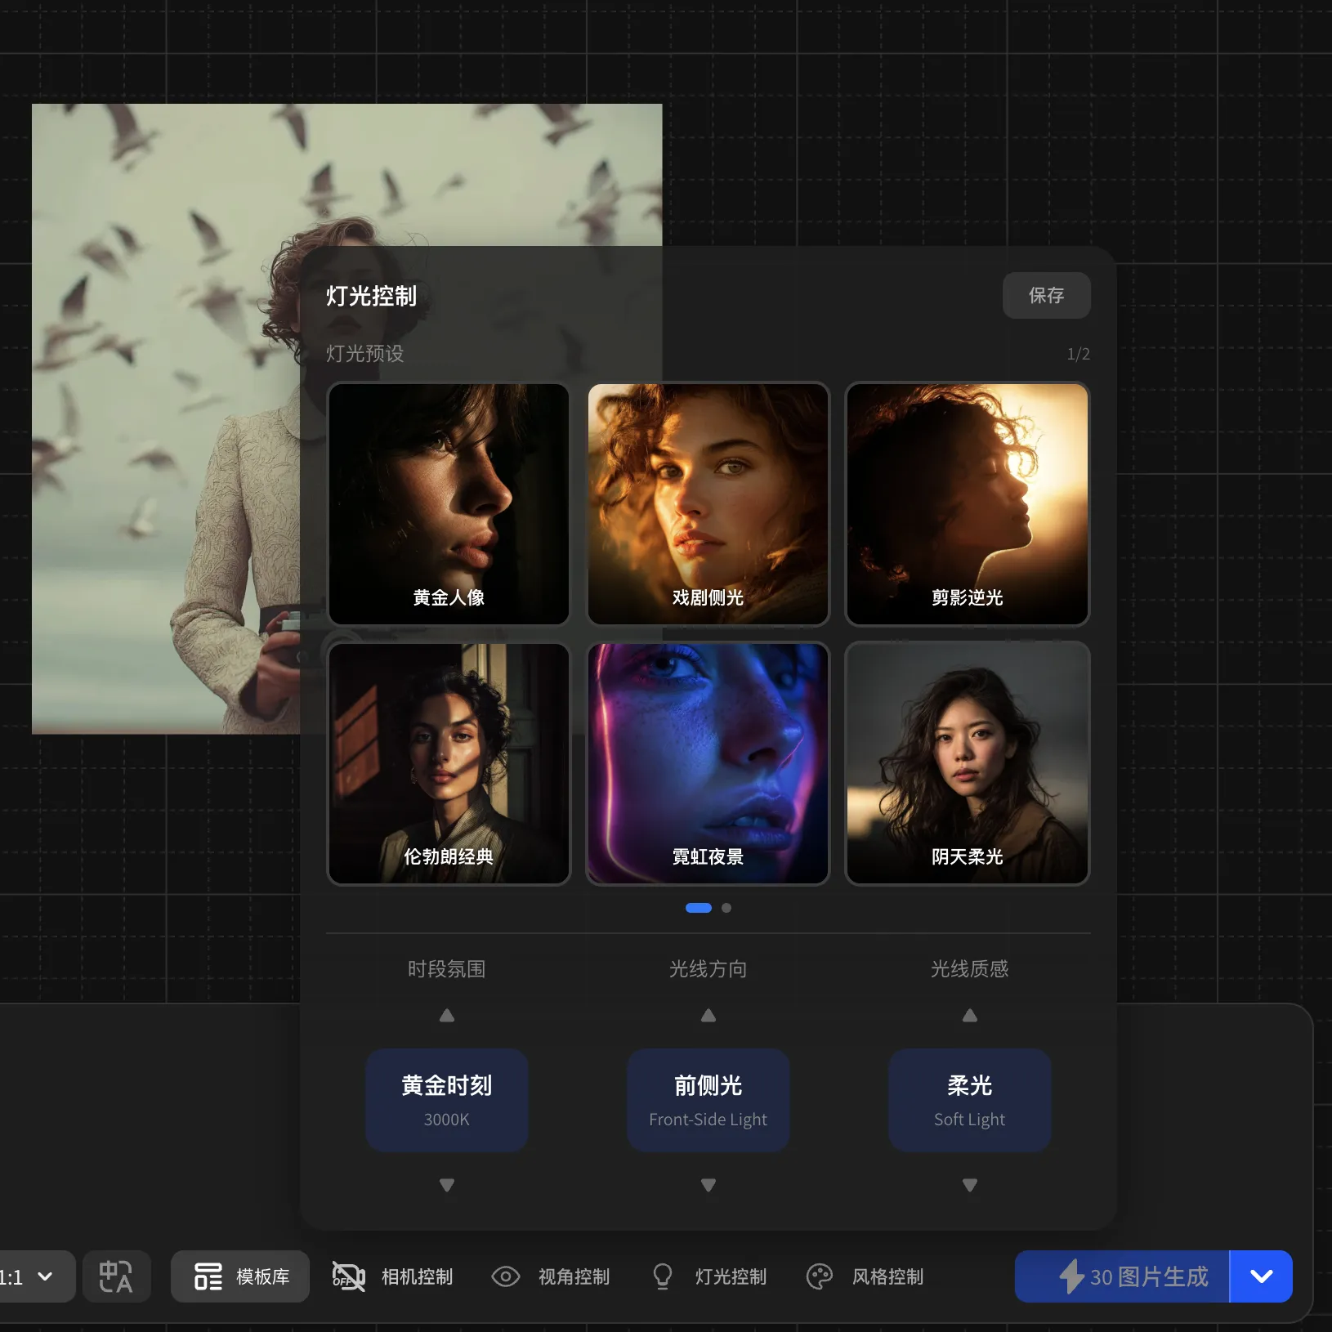
Task: Click the active first page indicator
Action: tap(699, 908)
